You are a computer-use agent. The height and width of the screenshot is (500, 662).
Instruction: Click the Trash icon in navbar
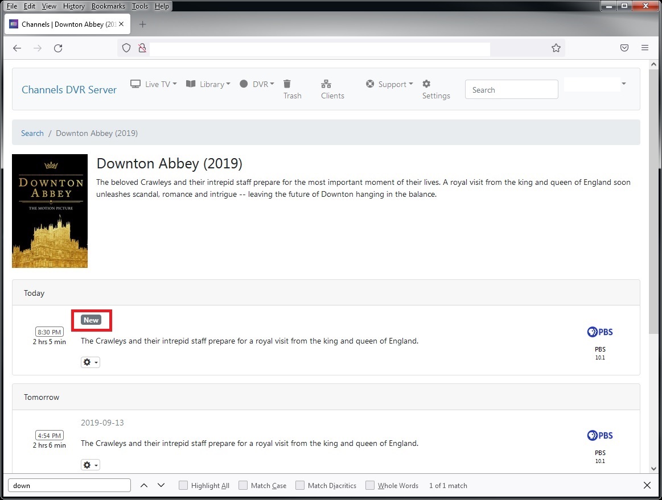pyautogui.click(x=287, y=84)
